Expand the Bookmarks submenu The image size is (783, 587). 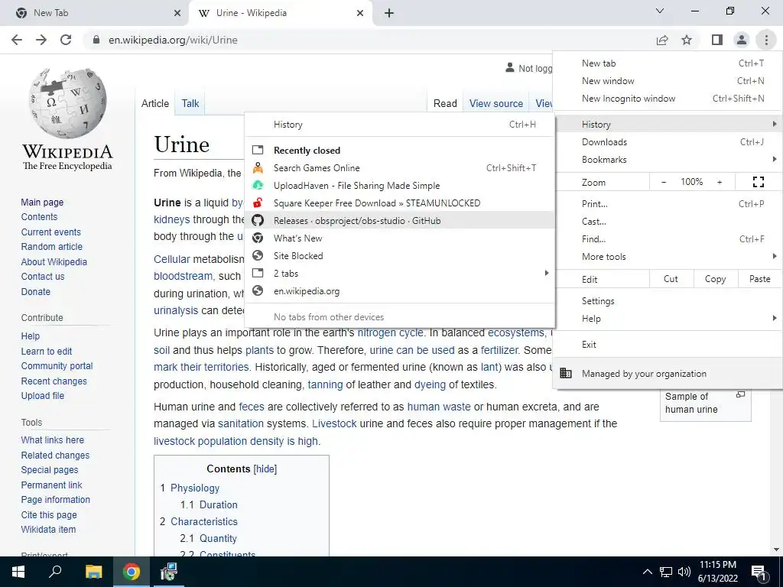668,160
